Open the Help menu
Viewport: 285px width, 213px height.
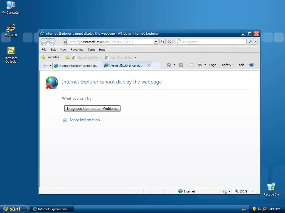click(x=102, y=50)
